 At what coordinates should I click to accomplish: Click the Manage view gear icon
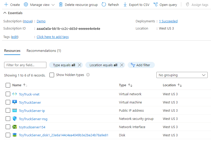pos(26,5)
